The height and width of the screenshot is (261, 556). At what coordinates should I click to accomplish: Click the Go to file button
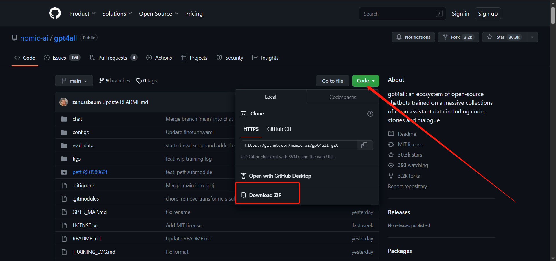332,81
